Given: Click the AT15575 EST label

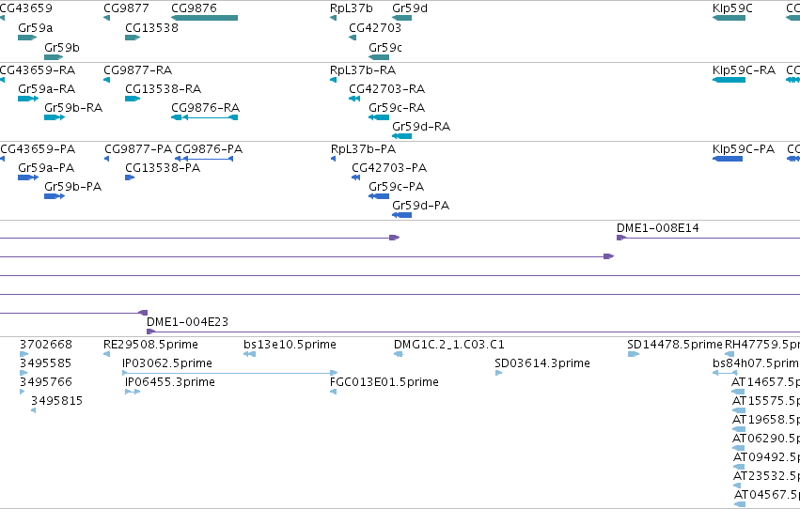Looking at the screenshot, I should pyautogui.click(x=766, y=401).
